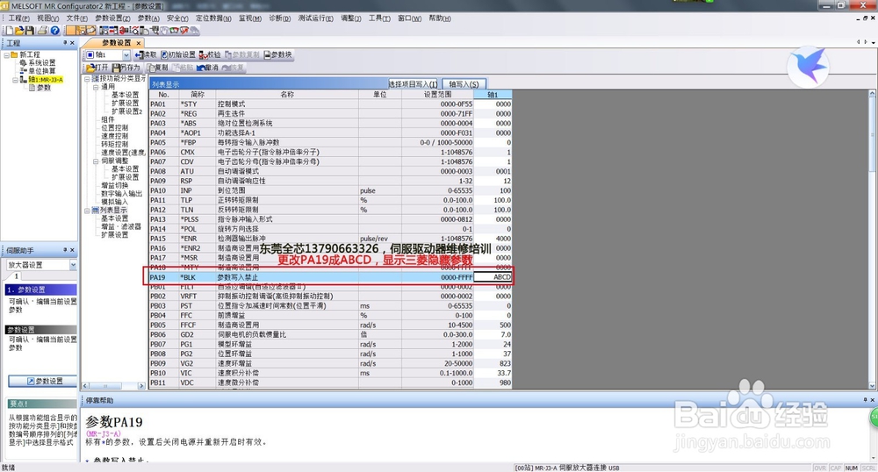Click the Copy (复制) toolbar button
The height and width of the screenshot is (472, 878).
[157, 67]
